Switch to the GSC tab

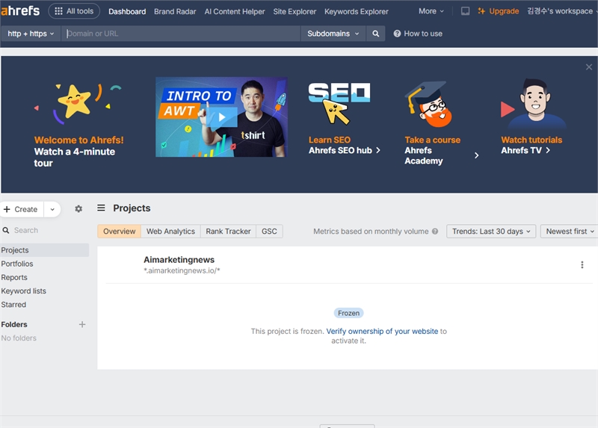[269, 232]
